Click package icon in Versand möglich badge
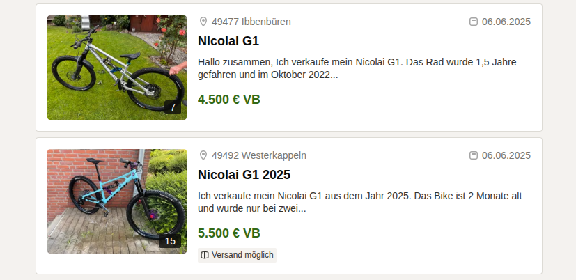The height and width of the screenshot is (280, 576). (205, 255)
